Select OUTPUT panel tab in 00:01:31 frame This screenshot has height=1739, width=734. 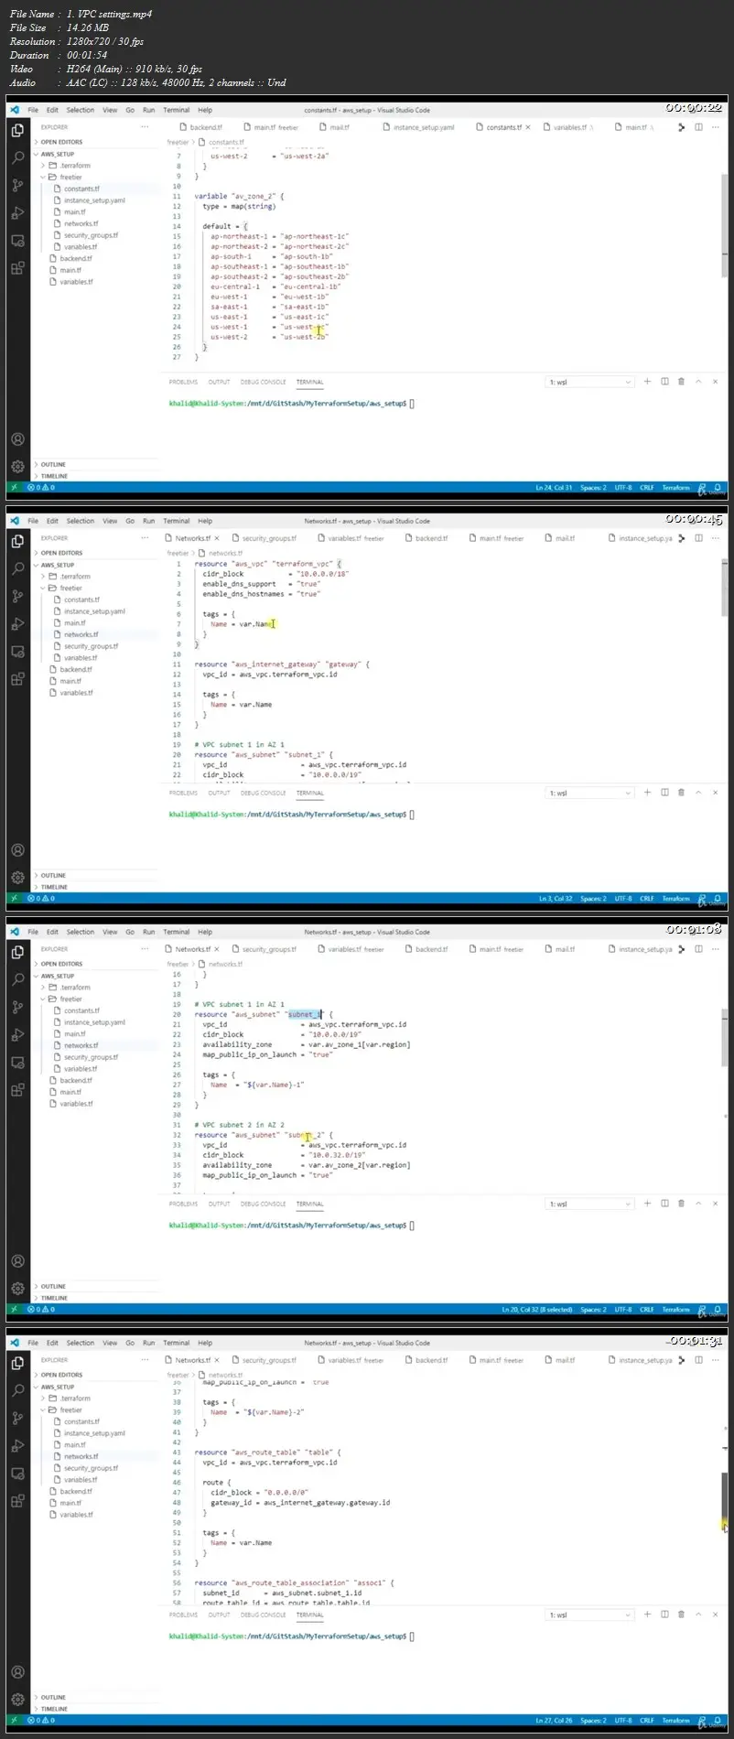click(x=220, y=1615)
